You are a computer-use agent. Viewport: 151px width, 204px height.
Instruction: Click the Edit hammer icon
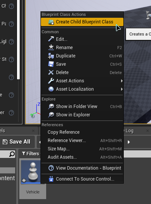click(51, 39)
